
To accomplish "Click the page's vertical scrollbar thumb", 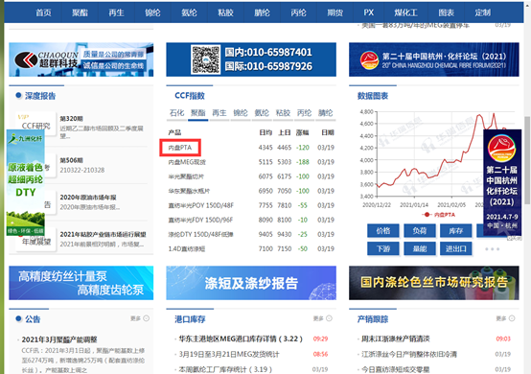I will point(527,160).
